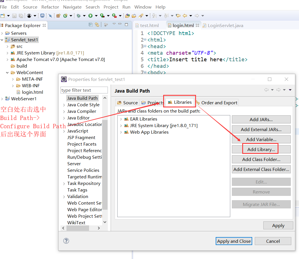
Task: Expand the src folder
Action: (7, 46)
